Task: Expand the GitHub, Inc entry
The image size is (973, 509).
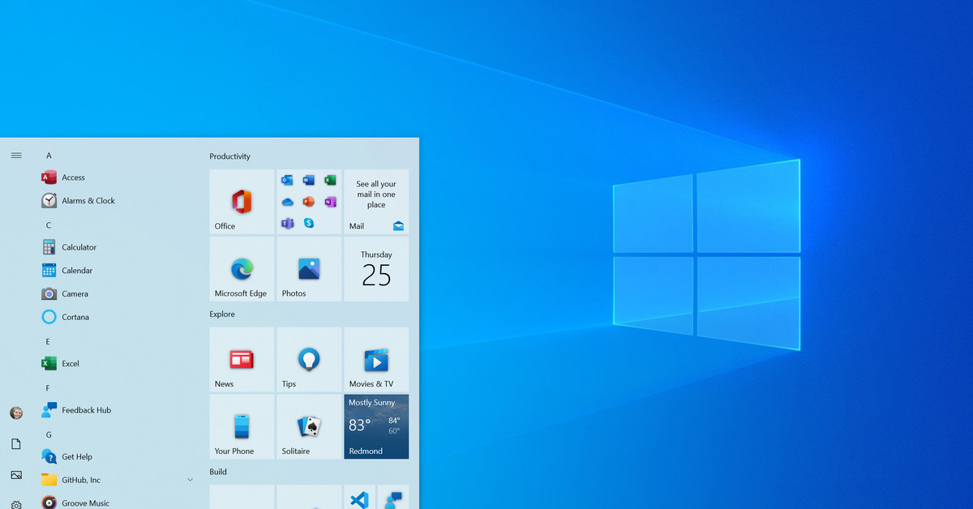Action: click(x=190, y=479)
